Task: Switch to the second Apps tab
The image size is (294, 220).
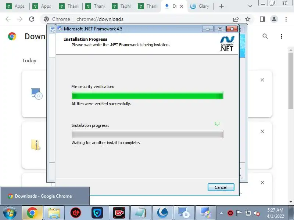Action: coord(42,6)
